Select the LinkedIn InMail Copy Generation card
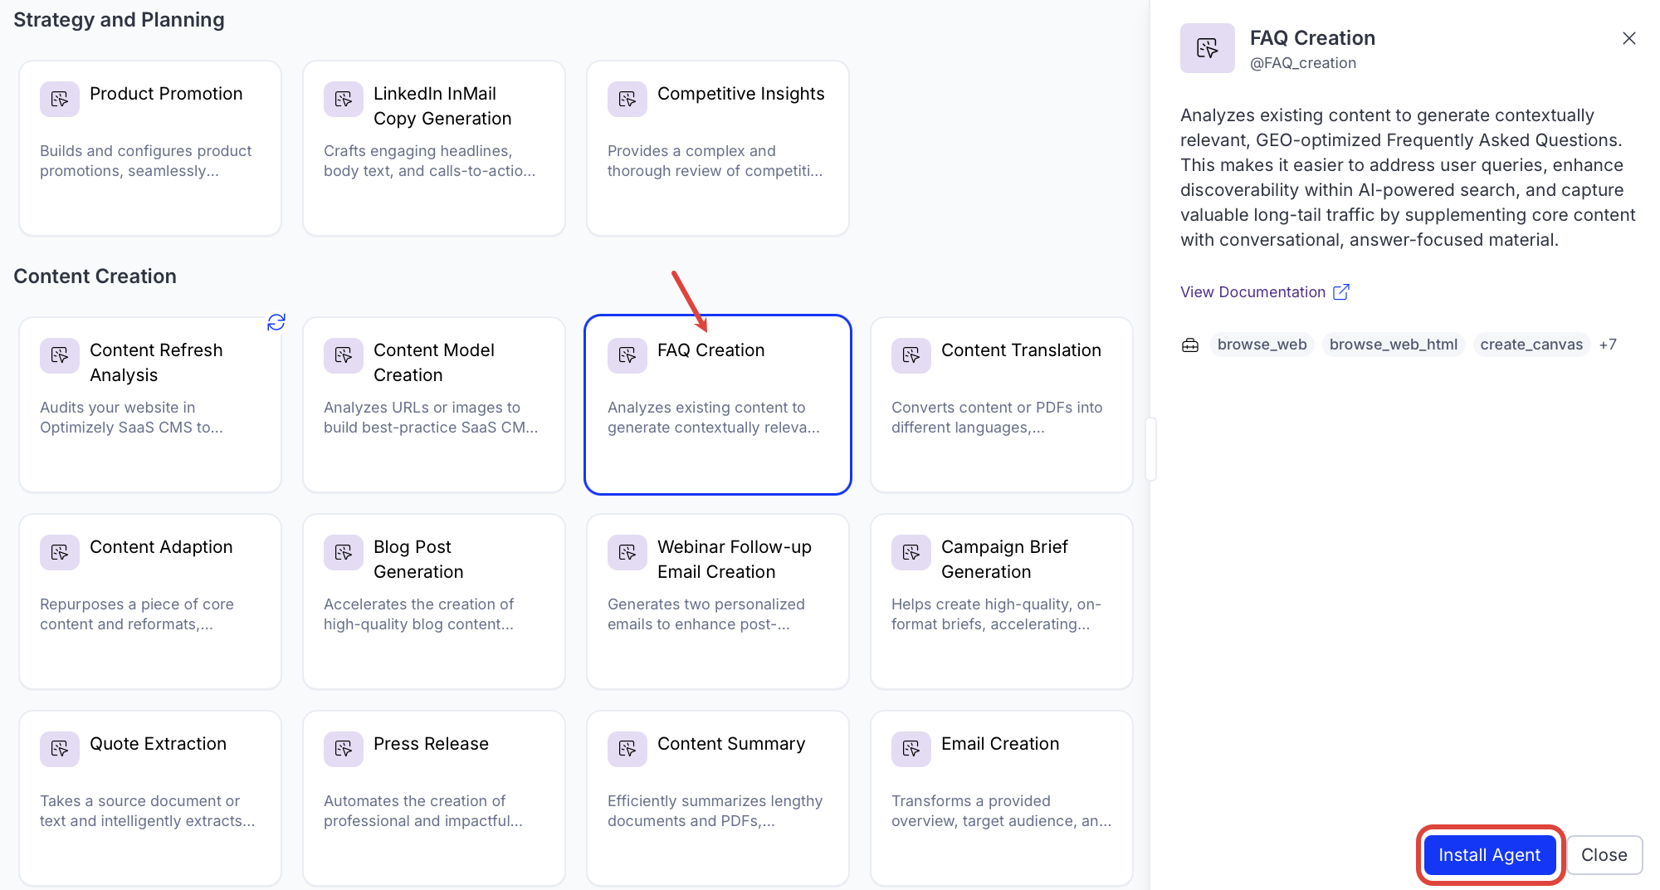1660x890 pixels. (434, 149)
